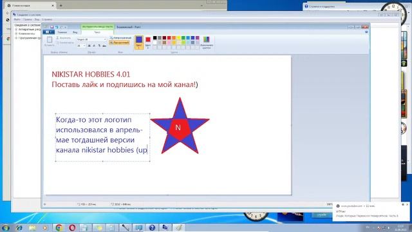Undo the last action in Paint
This screenshot has height=232, width=412.
point(57,27)
